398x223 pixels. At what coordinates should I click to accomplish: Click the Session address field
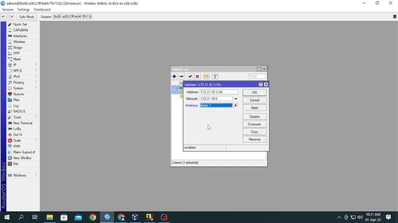coord(73,17)
